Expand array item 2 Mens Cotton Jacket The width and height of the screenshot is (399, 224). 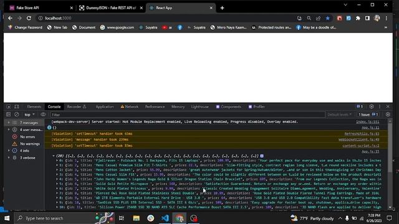[57, 170]
